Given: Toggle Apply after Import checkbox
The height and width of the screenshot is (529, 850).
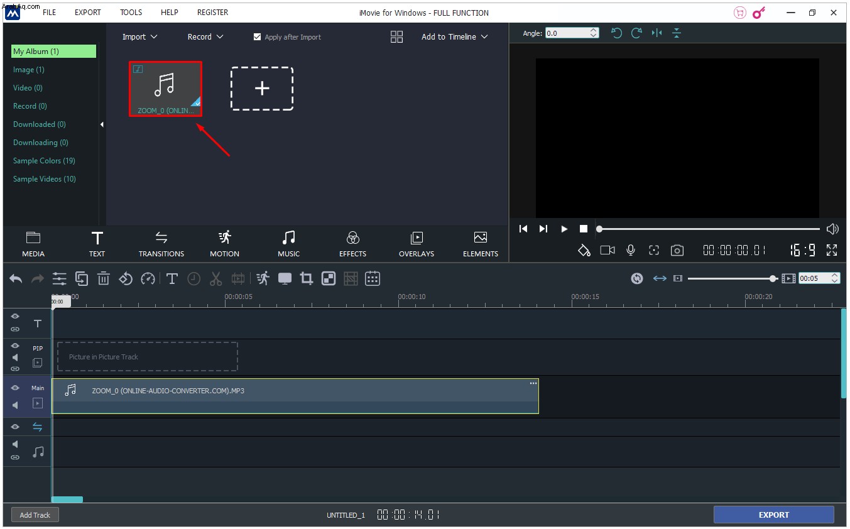Looking at the screenshot, I should click(x=257, y=37).
